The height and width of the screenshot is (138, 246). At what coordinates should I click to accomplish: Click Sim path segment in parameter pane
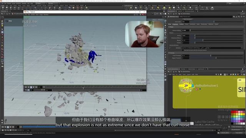point(185,14)
